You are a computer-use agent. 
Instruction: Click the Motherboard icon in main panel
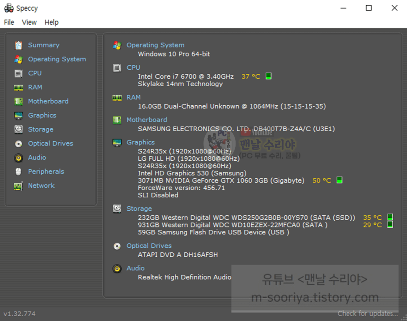tap(117, 120)
